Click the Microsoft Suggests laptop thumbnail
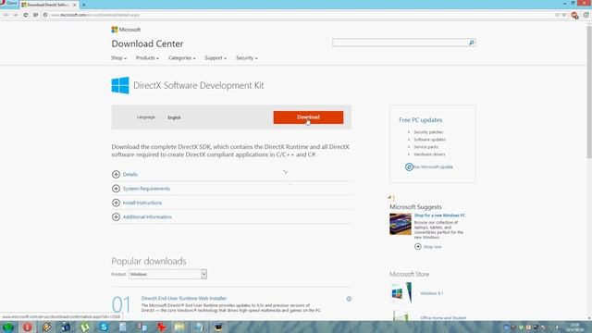The height and width of the screenshot is (333, 592). pos(401,224)
